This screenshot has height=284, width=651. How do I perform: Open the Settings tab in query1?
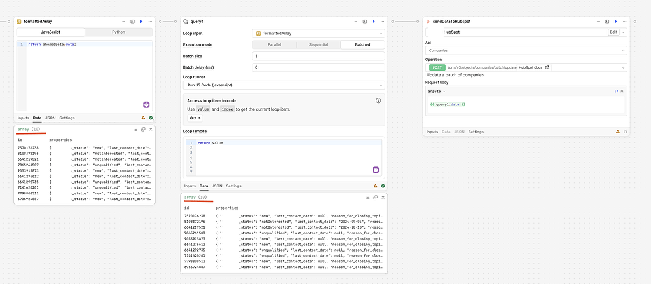(233, 186)
